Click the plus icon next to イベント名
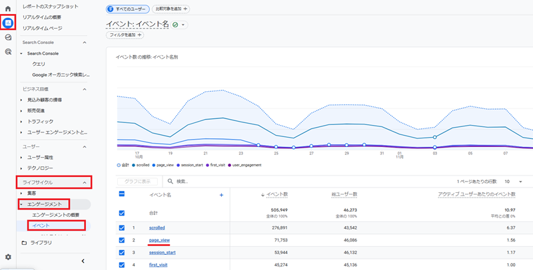 pos(221,195)
